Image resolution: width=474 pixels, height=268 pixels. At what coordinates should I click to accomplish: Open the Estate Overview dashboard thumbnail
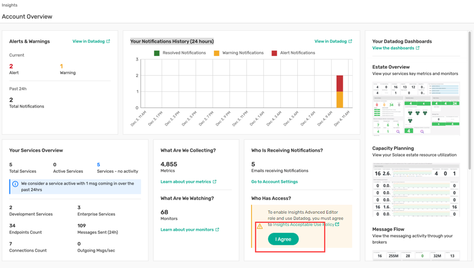pyautogui.click(x=416, y=109)
